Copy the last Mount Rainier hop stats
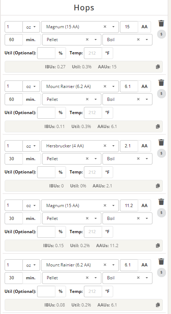Screen dimensions: 171x314 158,305
